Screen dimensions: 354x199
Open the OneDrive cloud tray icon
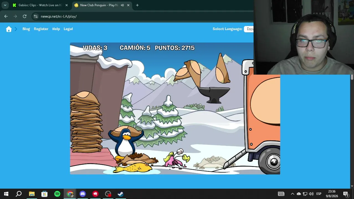299,194
